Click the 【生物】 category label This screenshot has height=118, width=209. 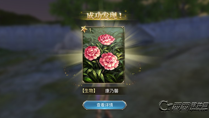pos(89,91)
